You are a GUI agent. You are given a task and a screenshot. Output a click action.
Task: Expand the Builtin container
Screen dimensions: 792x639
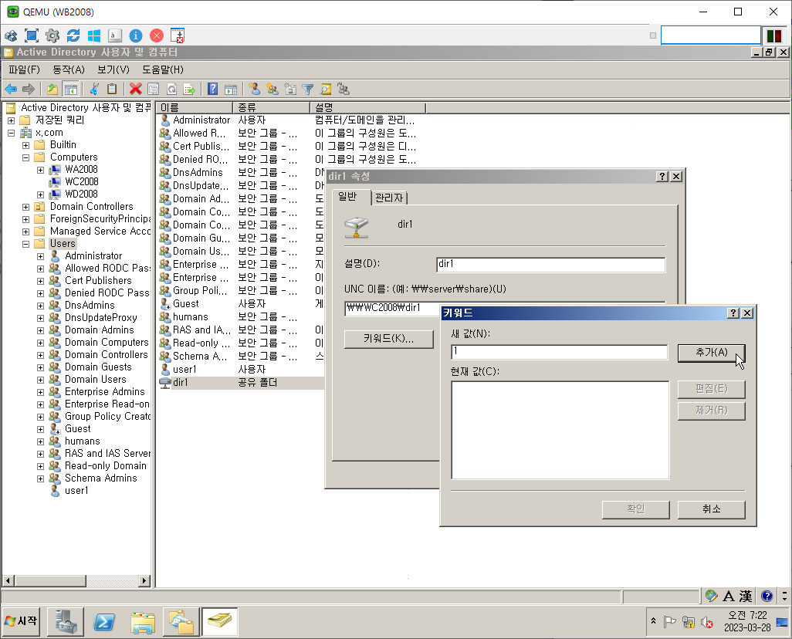pos(25,146)
